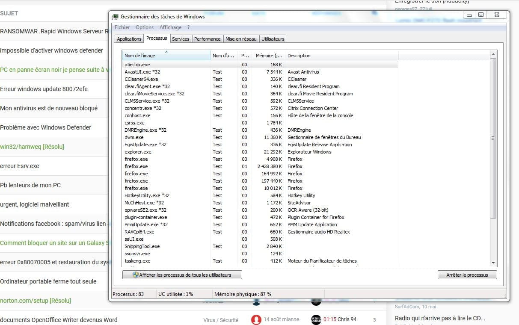Click the Avast Antivirus description cell
The image size is (519, 325).
303,72
